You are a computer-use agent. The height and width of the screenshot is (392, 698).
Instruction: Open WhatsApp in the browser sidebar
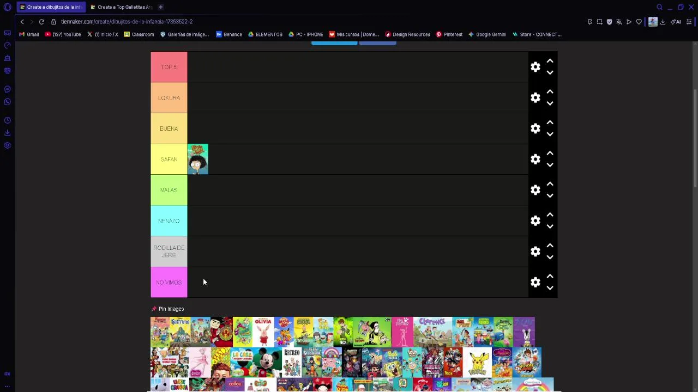point(8,102)
